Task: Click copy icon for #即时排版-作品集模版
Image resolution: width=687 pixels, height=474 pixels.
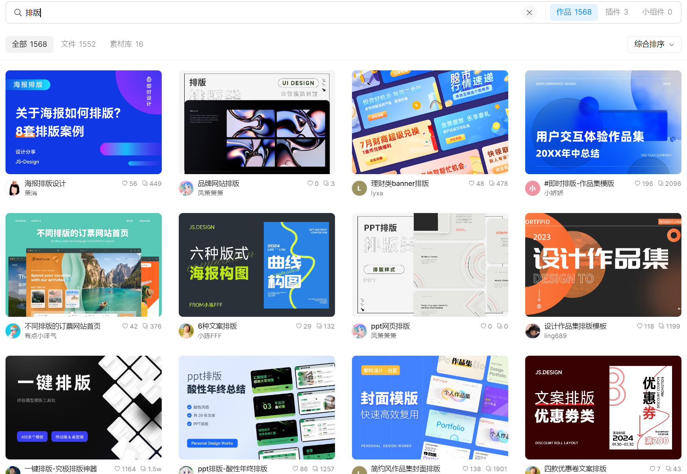Action: pyautogui.click(x=661, y=184)
